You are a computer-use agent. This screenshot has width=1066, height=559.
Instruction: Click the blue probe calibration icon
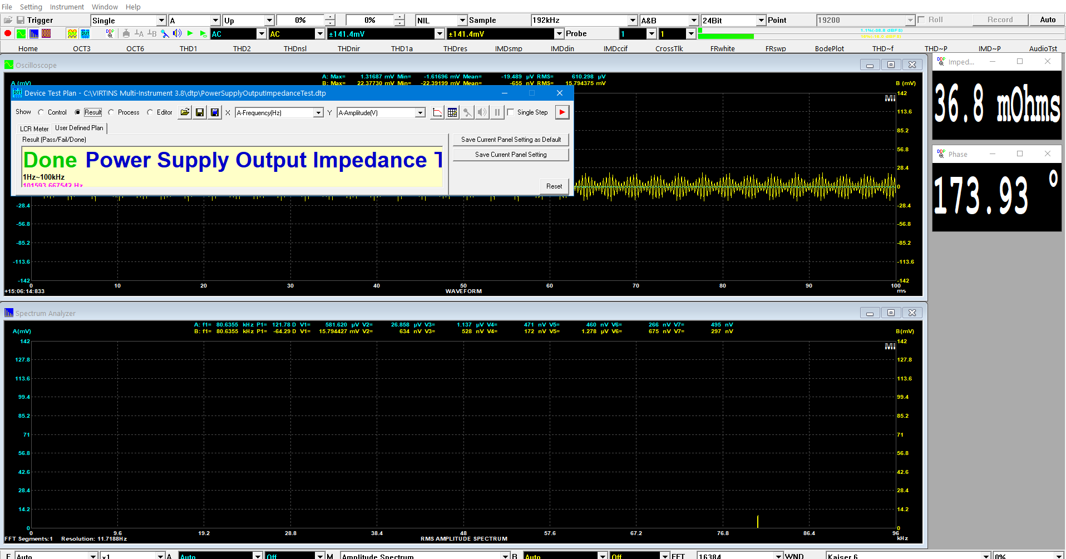tap(165, 33)
